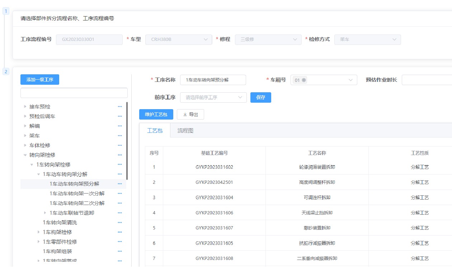Open more options for 1车转向架清洗
452x270 pixels.
tap(120, 223)
